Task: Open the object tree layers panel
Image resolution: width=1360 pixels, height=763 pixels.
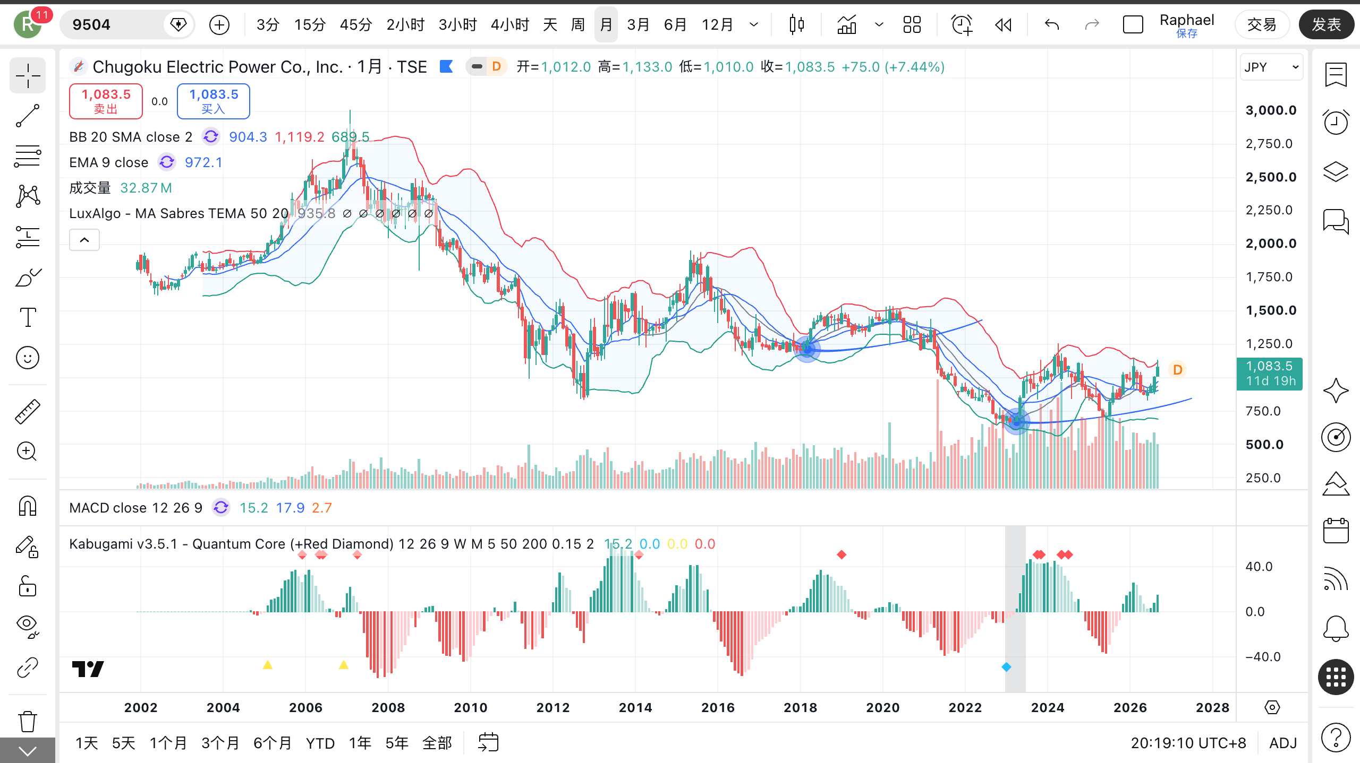Action: pos(1336,171)
